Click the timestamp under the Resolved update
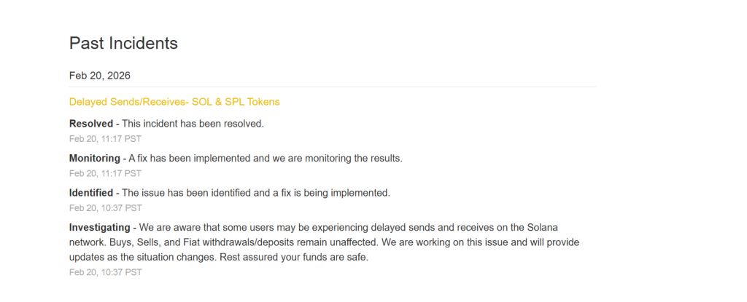 pos(105,138)
